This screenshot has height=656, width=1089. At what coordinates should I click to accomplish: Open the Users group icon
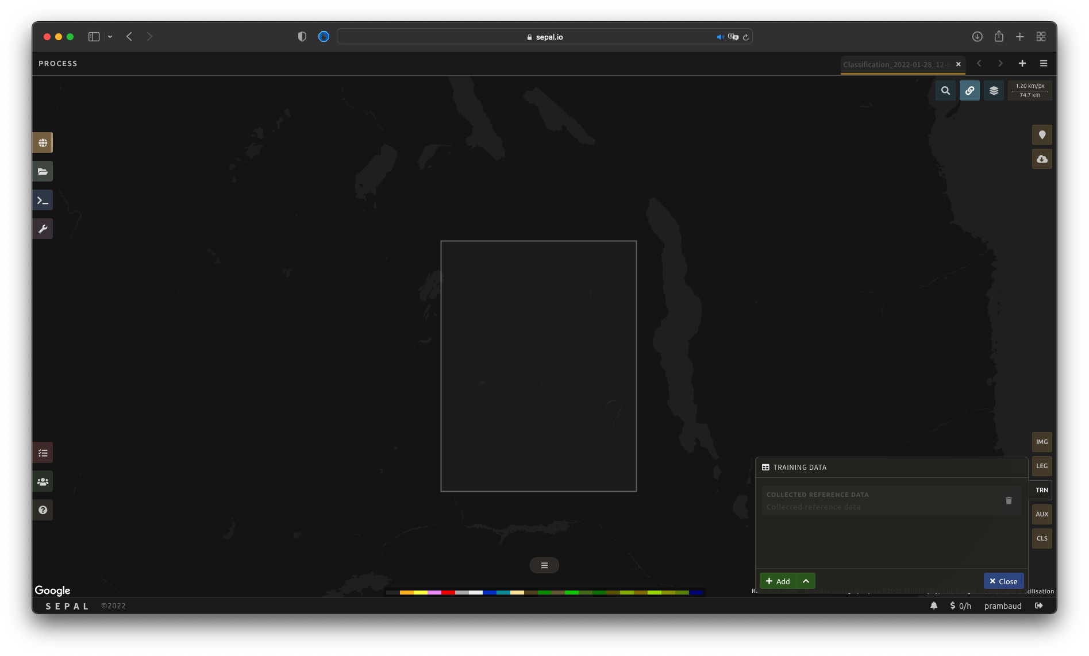tap(43, 481)
